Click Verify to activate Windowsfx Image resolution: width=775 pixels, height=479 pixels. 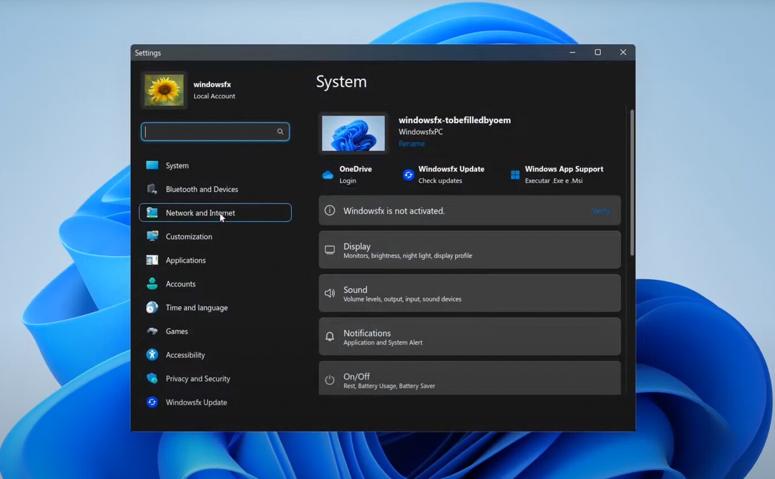coord(601,211)
